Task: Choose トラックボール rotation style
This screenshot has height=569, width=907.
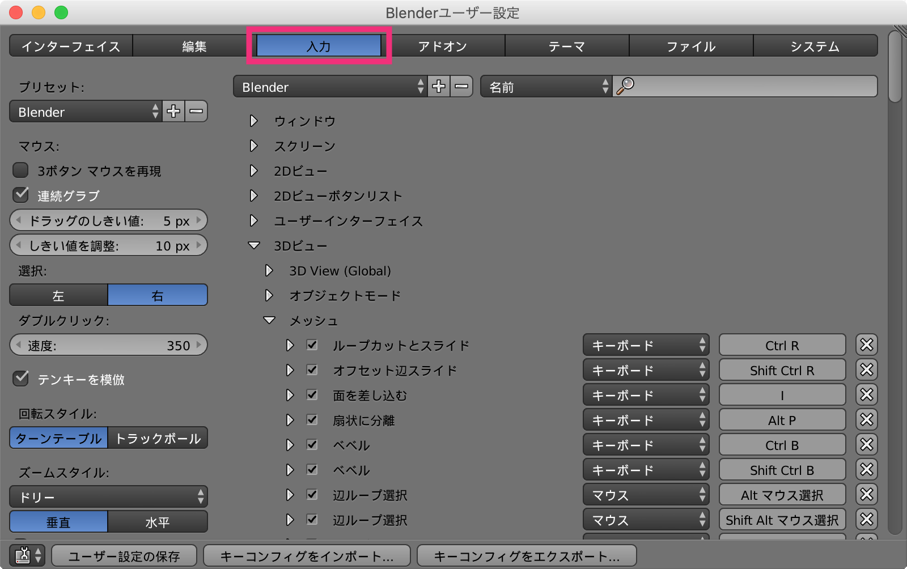Action: coord(158,438)
